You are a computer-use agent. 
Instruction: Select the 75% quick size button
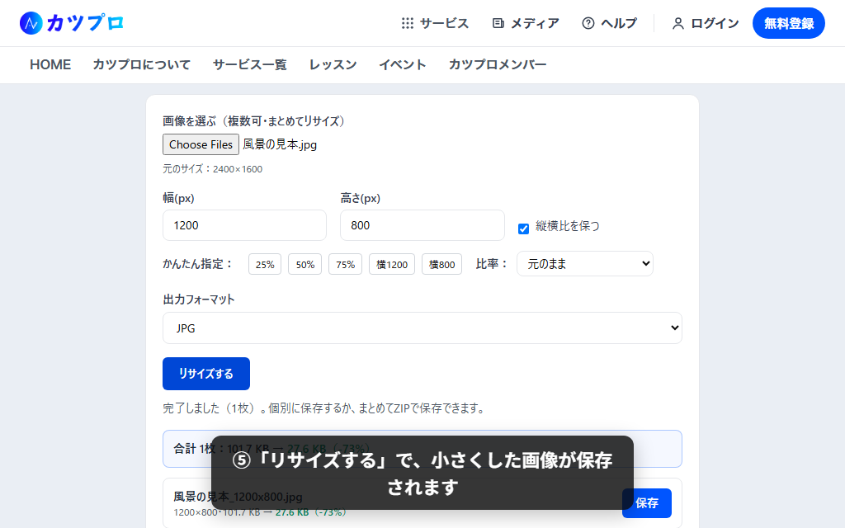tap(346, 265)
